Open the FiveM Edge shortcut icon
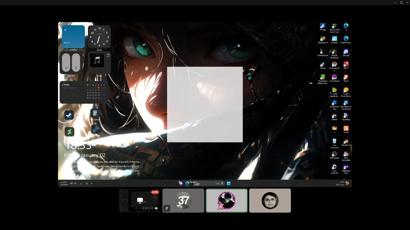Image resolution: width=410 pixels, height=230 pixels. click(x=346, y=40)
